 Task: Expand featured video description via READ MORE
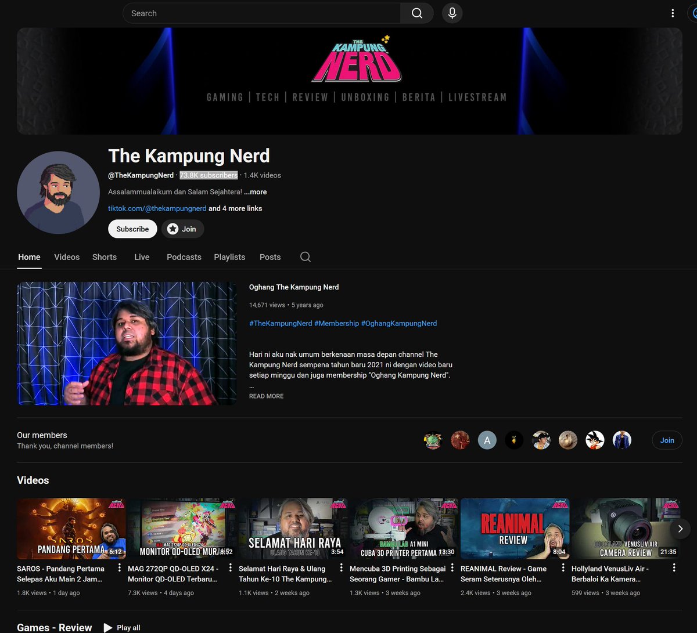point(267,396)
